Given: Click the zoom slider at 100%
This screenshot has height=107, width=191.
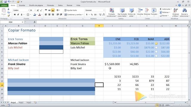Looking at the screenshot, I should pos(181,105).
